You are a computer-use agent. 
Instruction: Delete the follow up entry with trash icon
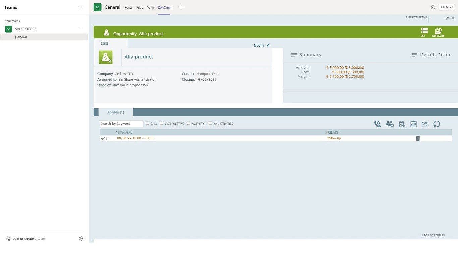[418, 138]
